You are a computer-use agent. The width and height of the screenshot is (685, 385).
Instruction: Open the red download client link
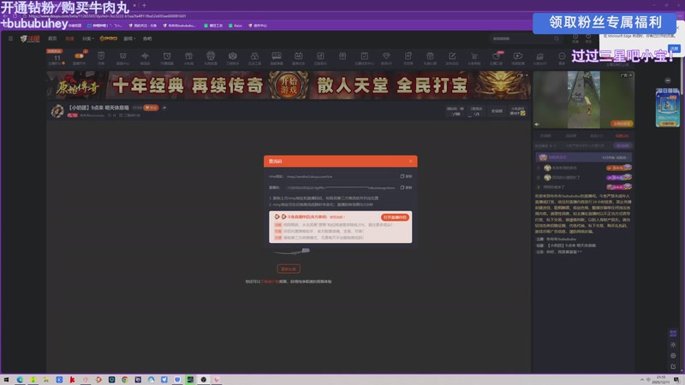pos(270,281)
